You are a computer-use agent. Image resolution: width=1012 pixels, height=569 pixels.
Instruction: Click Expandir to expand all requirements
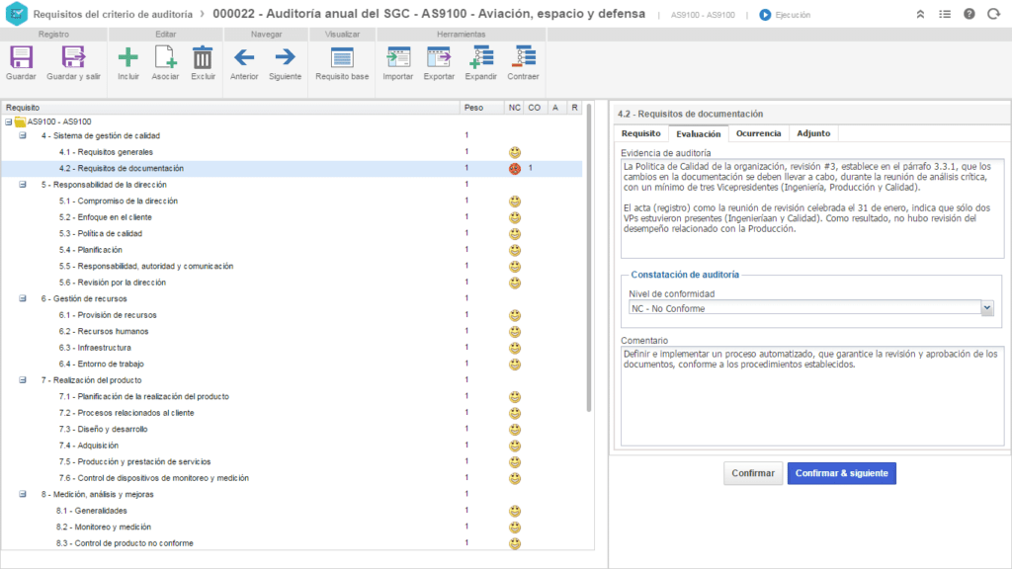click(481, 58)
